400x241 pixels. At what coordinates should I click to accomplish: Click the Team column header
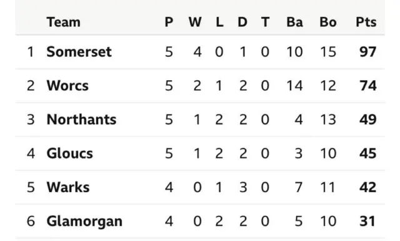pos(64,22)
